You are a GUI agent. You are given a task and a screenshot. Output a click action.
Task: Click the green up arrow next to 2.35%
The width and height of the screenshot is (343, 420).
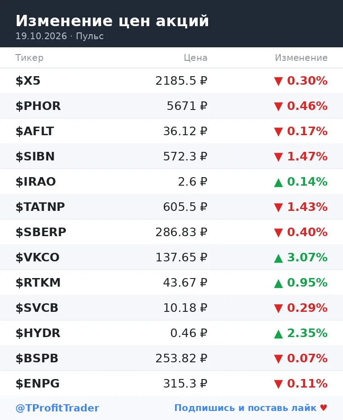point(278,334)
